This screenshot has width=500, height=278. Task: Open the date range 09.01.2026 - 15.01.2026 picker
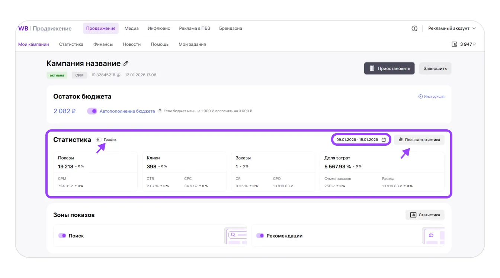click(357, 140)
